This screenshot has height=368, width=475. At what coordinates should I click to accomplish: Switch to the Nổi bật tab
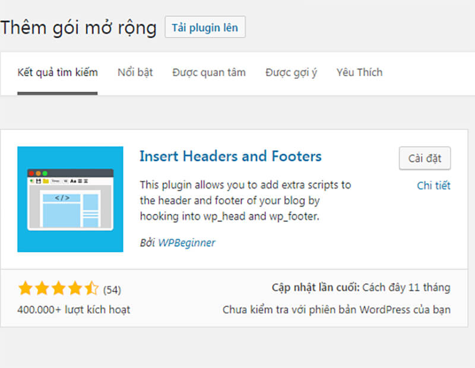point(135,72)
